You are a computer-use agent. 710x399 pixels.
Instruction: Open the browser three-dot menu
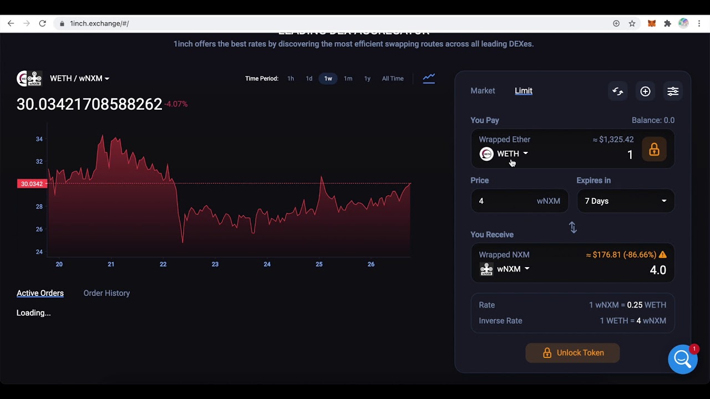(699, 23)
